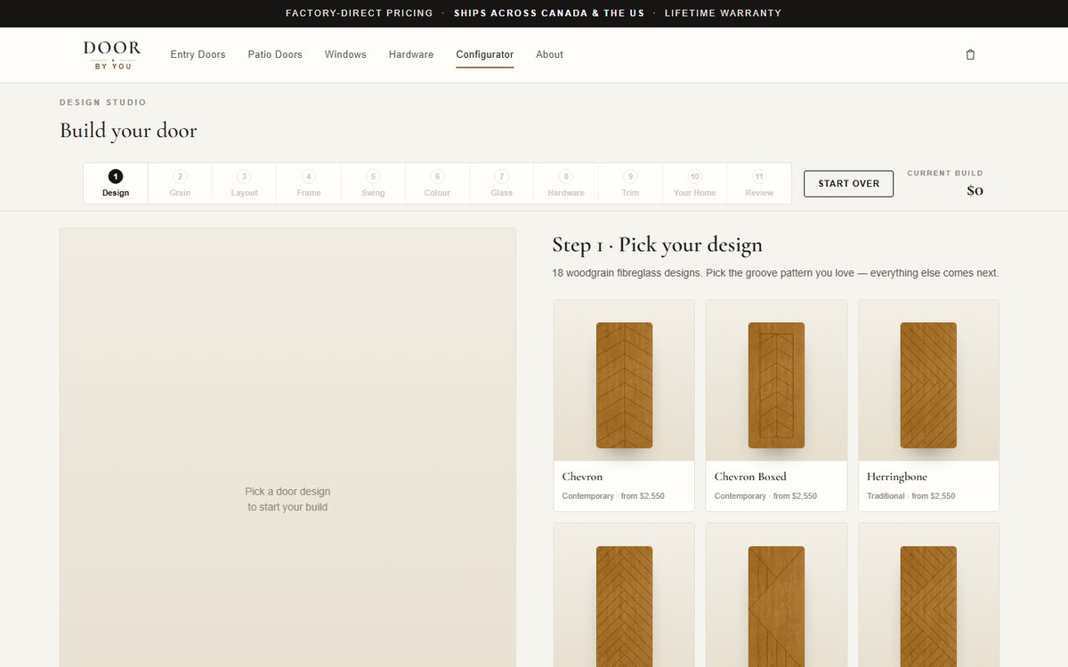1068x667 pixels.
Task: Go to step 2 Grain
Action: 180,183
